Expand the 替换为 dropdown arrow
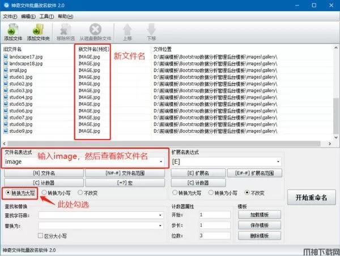This screenshot has height=256, width=340. pyautogui.click(x=160, y=225)
